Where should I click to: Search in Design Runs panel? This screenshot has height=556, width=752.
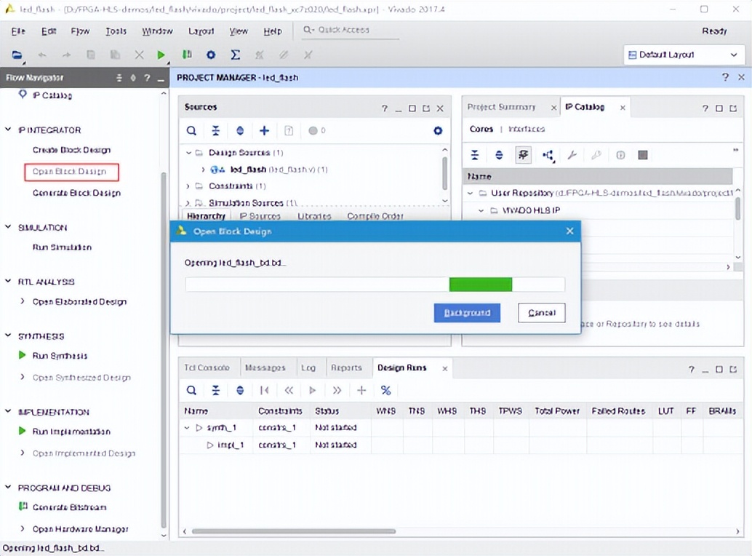tap(191, 391)
